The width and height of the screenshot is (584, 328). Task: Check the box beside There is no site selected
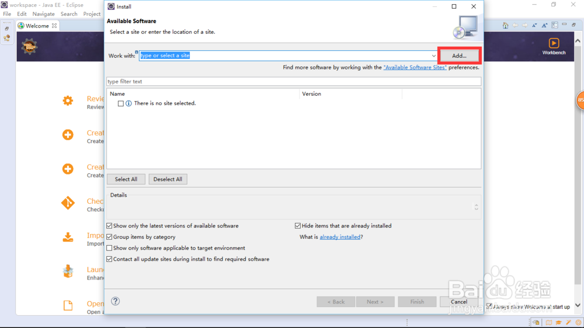pyautogui.click(x=121, y=103)
